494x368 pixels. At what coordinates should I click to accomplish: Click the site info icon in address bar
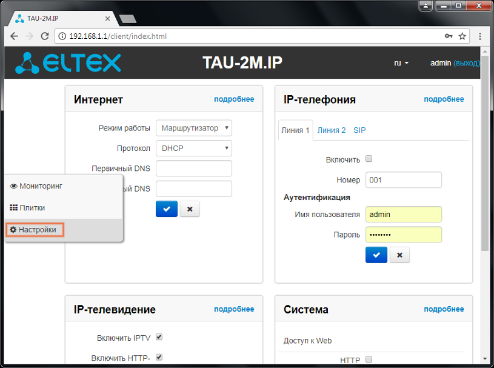62,36
